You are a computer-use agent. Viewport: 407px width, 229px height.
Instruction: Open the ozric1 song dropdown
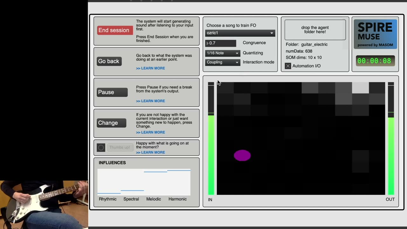click(x=240, y=33)
